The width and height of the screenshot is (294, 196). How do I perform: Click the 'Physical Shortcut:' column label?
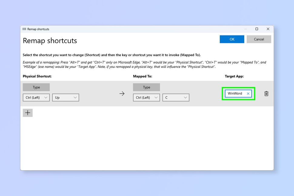click(37, 76)
